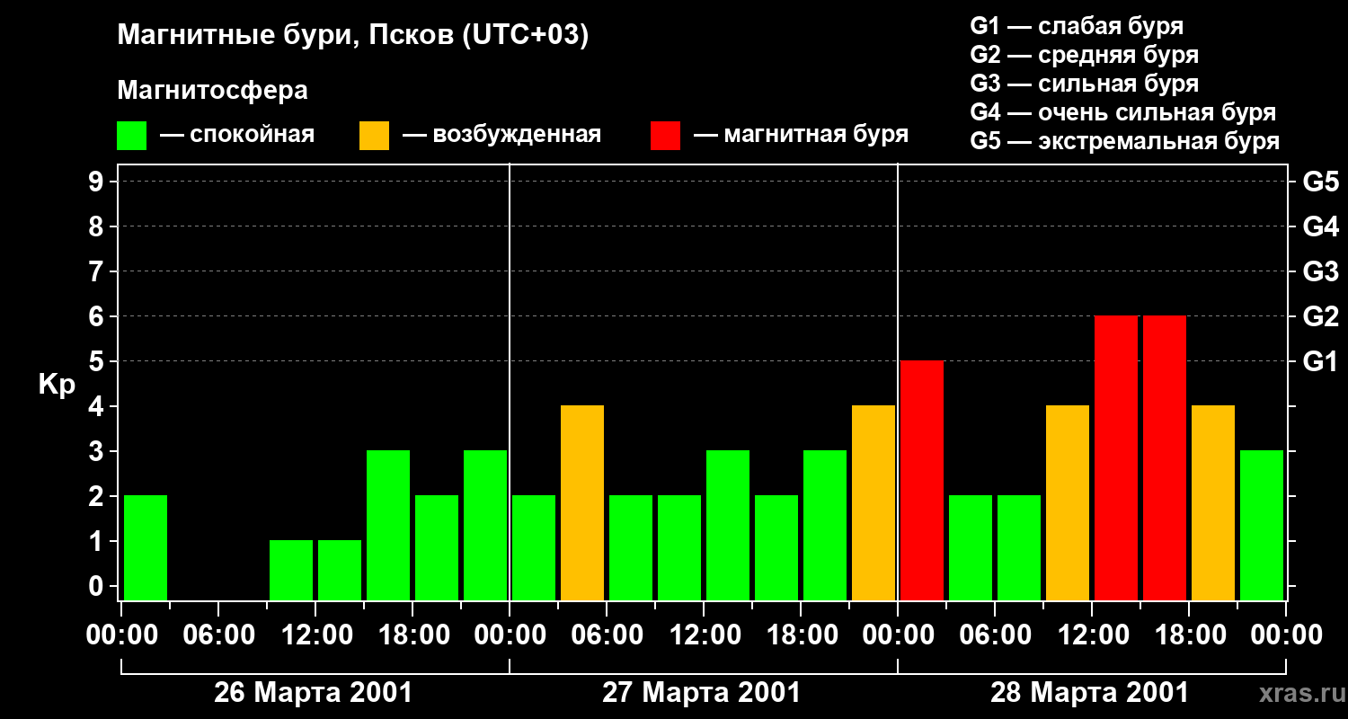
Task: Click the yellow Kp 4 bar at 28 March 18:00–21:00
Action: tap(1213, 502)
